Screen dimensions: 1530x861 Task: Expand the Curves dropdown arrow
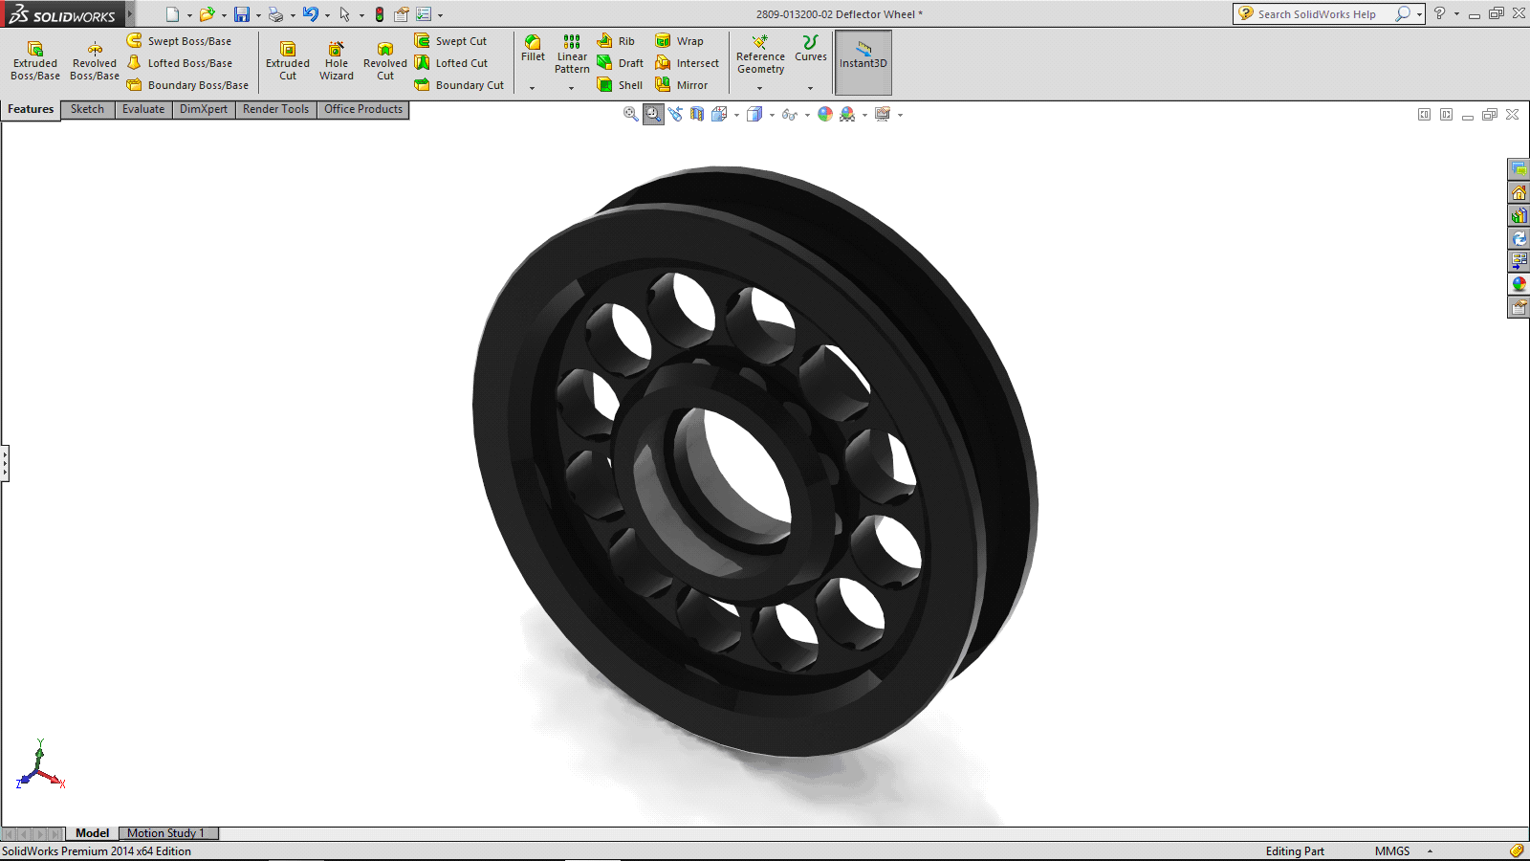click(810, 88)
